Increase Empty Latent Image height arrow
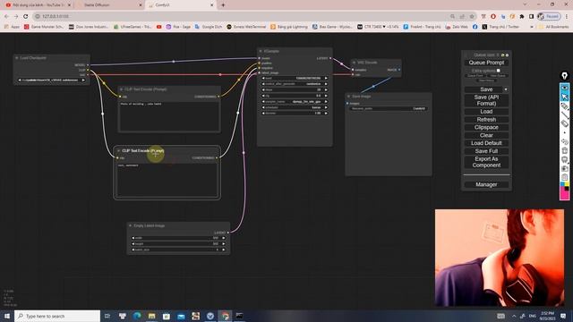This screenshot has height=322, width=573. (224, 244)
